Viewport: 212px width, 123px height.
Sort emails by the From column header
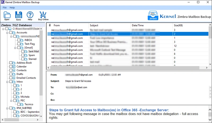[x=57, y=25]
